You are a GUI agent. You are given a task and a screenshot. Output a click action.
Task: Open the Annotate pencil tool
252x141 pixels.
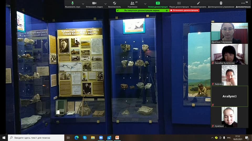[x=198, y=4]
